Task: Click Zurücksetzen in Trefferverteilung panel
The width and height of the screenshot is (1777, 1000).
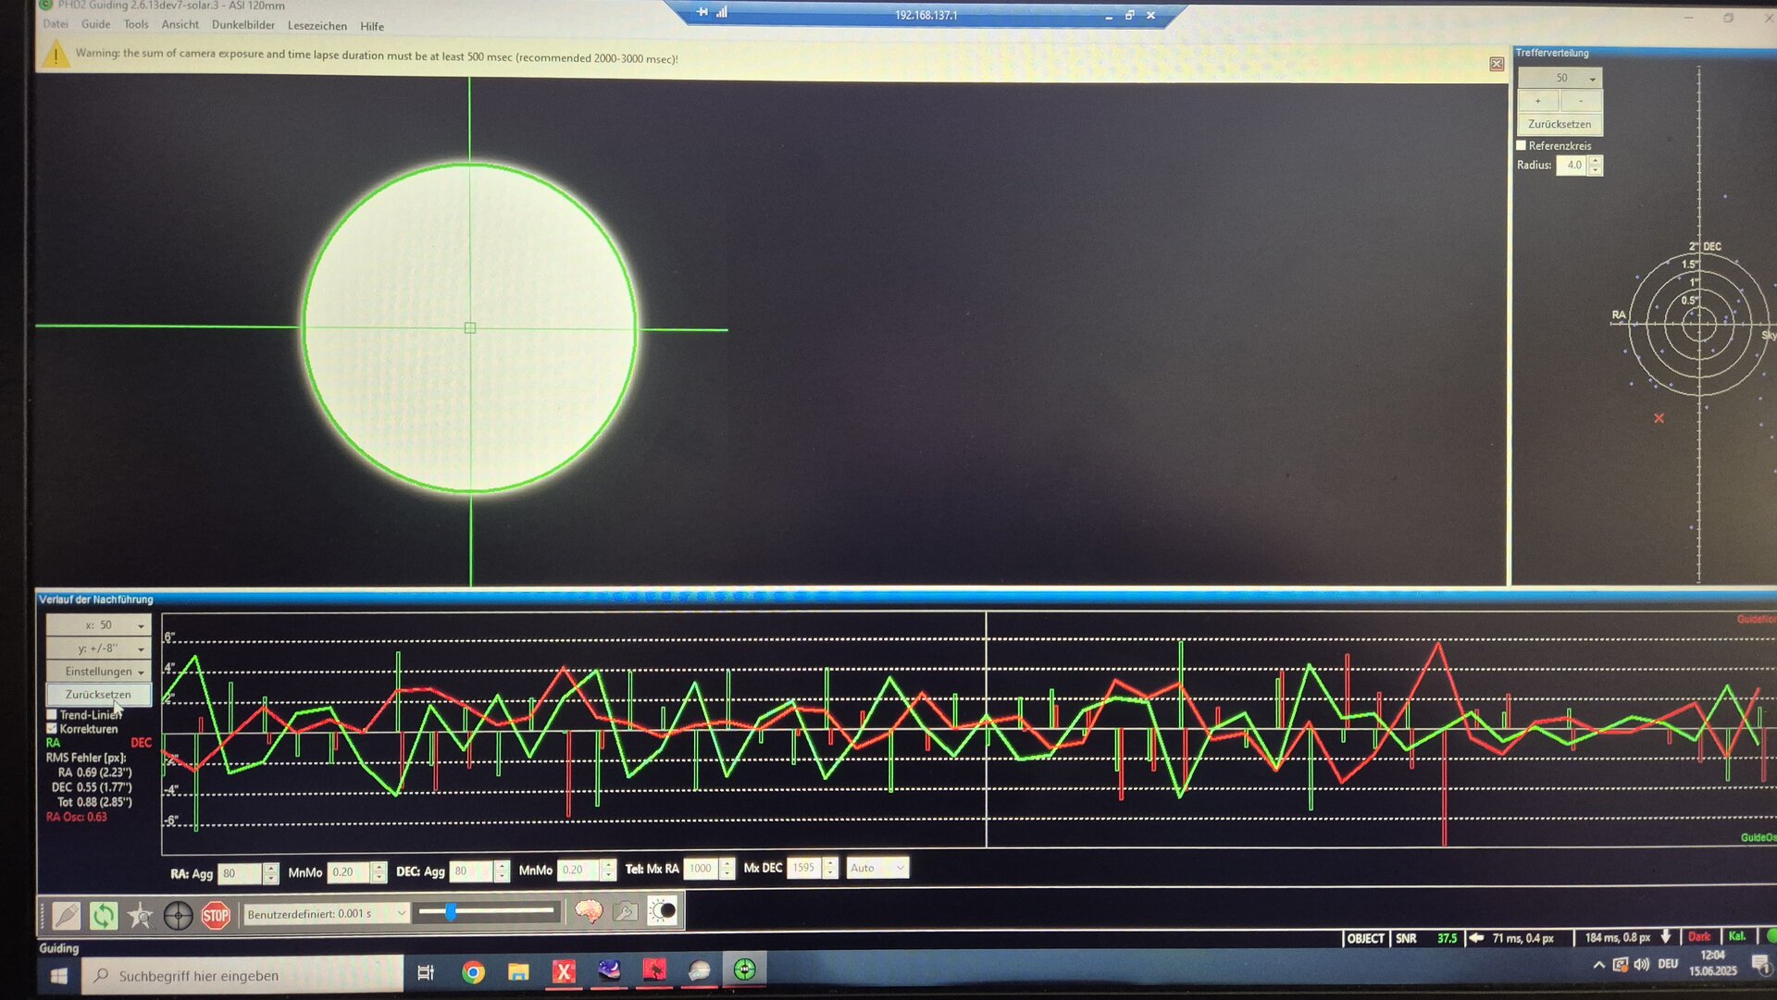Action: 1560,124
